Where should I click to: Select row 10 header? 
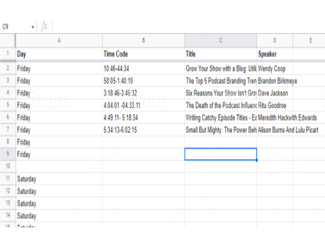tap(8, 166)
